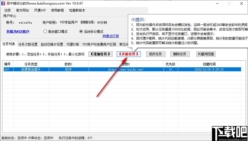Click the VIP体验用户 user level text
The image size is (248, 141).
coord(69,22)
